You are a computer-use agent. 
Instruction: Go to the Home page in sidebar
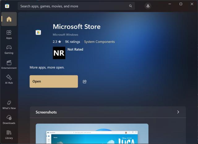(9, 19)
